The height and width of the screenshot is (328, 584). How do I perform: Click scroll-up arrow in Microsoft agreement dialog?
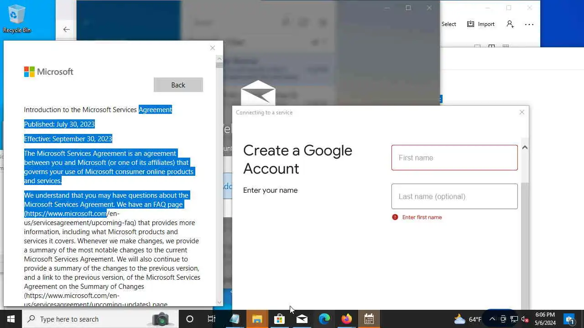(x=219, y=59)
